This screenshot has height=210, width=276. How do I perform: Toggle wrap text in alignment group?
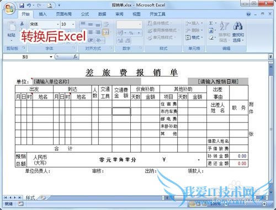[x=106, y=24]
